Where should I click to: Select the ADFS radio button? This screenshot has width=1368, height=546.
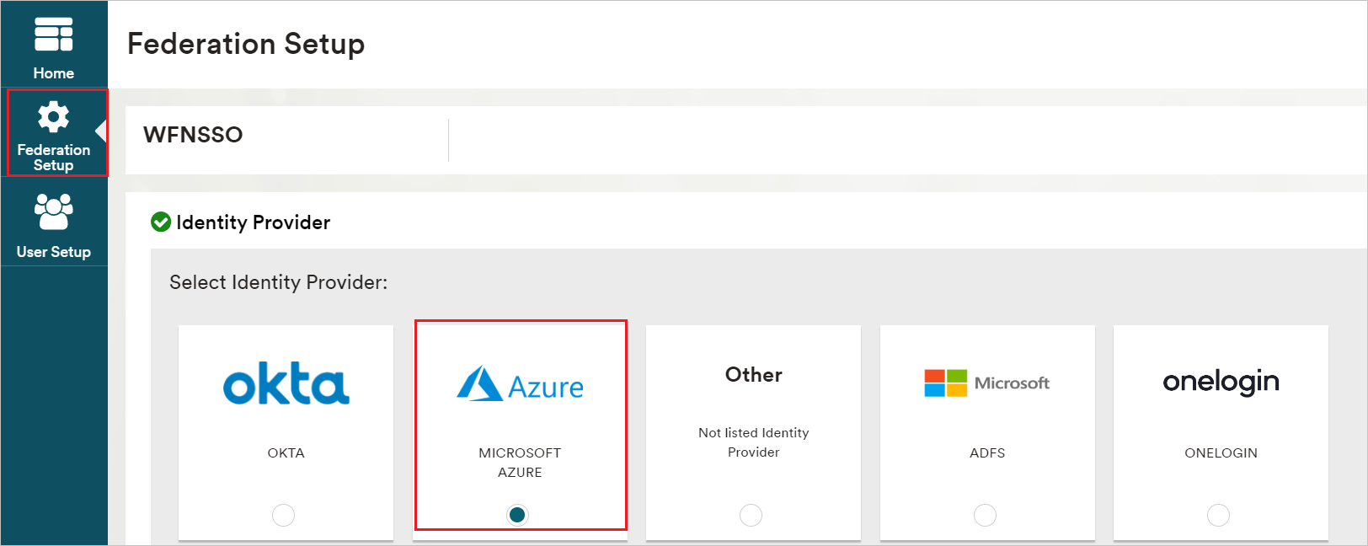coord(985,515)
